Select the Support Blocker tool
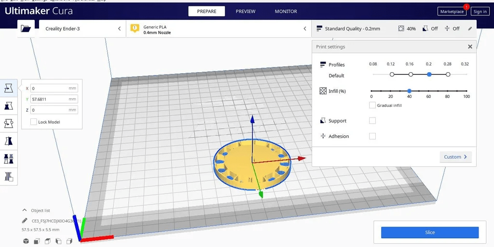494x247 pixels. pyautogui.click(x=9, y=176)
